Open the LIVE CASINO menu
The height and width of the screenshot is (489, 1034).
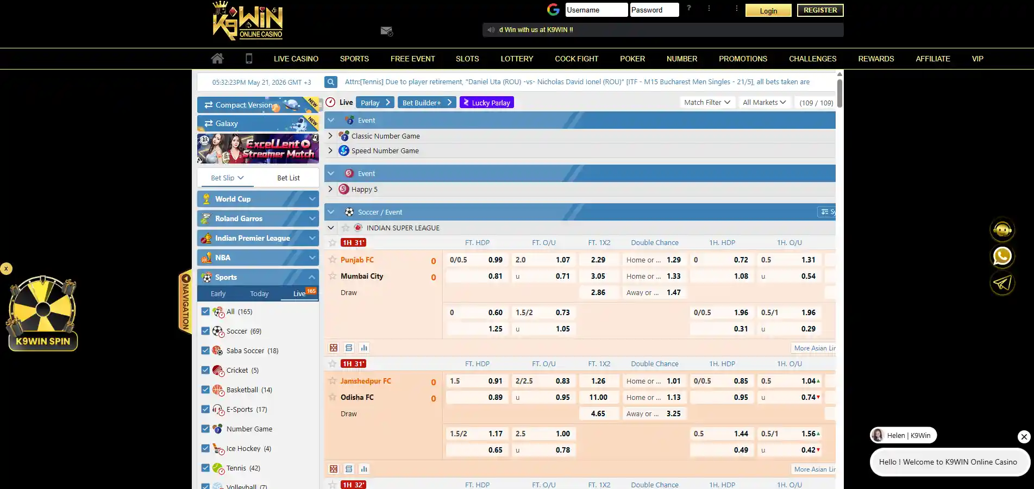(296, 59)
